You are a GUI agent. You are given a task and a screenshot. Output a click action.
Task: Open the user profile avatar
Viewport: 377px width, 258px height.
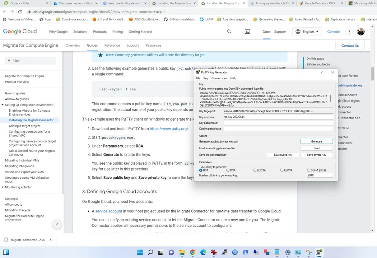(x=360, y=32)
